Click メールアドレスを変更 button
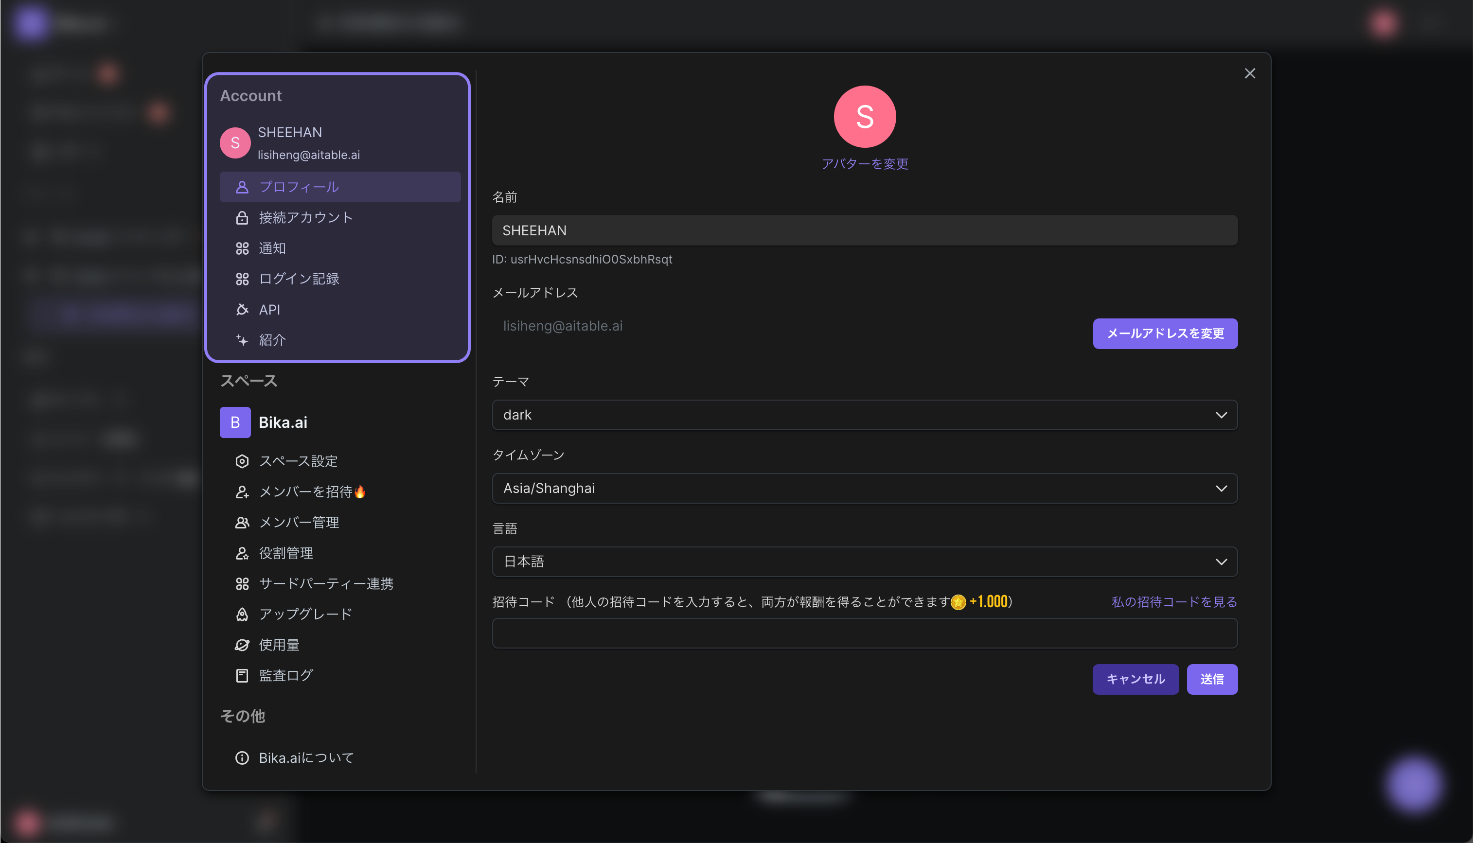 tap(1165, 334)
